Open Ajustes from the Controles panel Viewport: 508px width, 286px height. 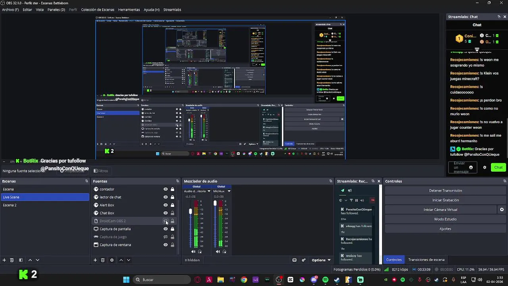click(445, 229)
